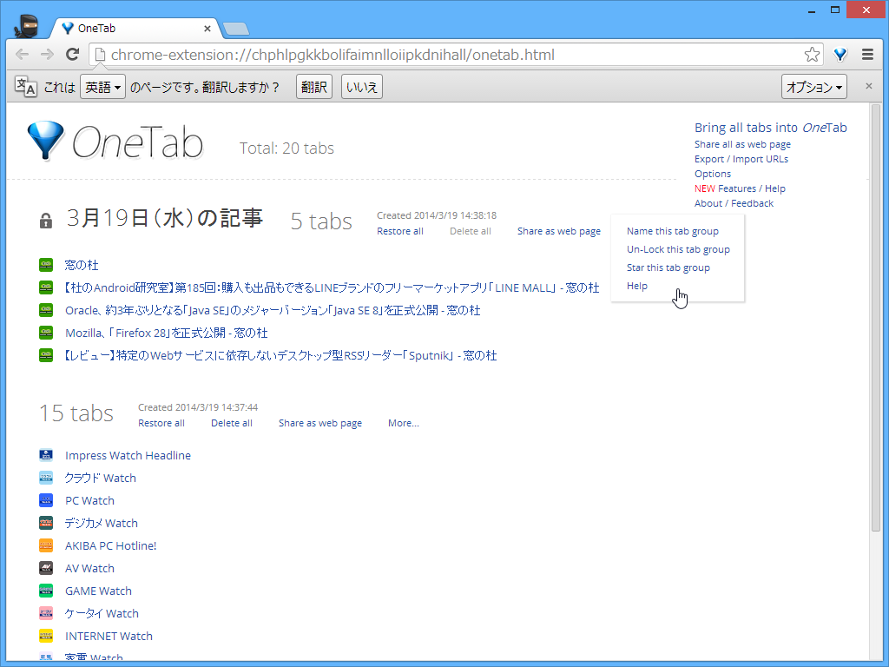Click GAME Watch favicon
Viewport: 889px width, 667px height.
click(x=46, y=591)
